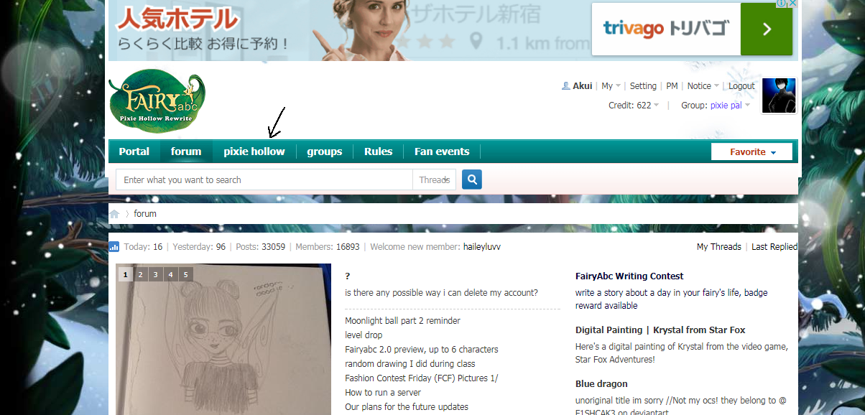865x415 pixels.
Task: Close the ad with the X icon
Action: [792, 4]
